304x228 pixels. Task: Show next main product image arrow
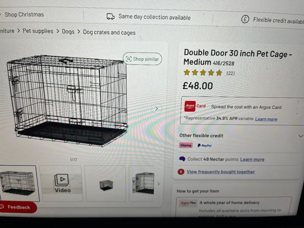(x=156, y=108)
